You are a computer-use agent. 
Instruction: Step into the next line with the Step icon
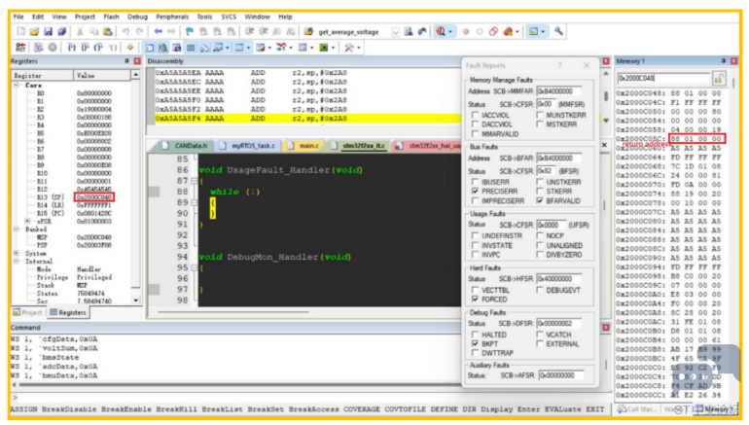tap(71, 48)
